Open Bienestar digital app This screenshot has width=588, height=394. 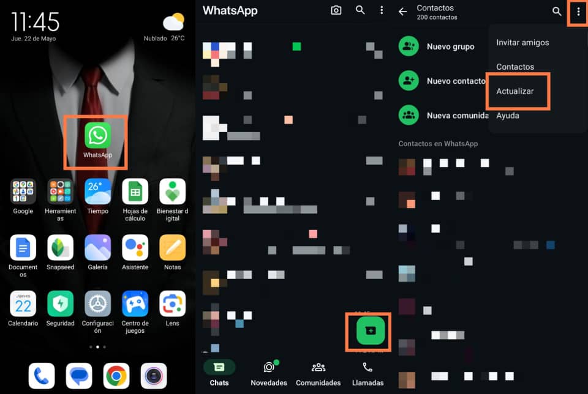pyautogui.click(x=173, y=191)
